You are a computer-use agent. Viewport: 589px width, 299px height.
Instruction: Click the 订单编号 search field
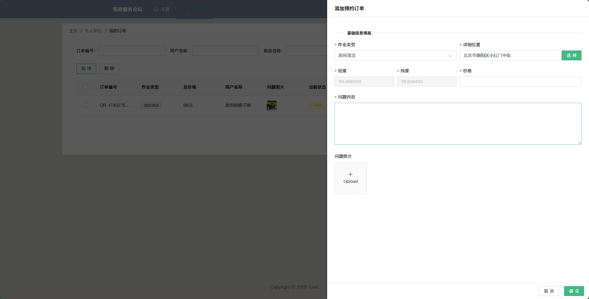coord(132,51)
